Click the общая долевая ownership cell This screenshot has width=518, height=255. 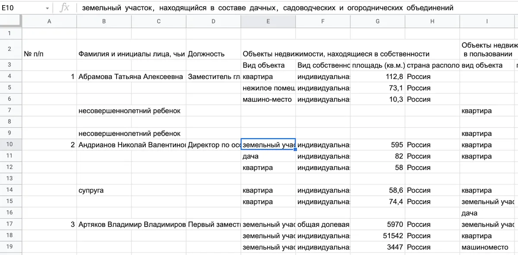coord(322,224)
